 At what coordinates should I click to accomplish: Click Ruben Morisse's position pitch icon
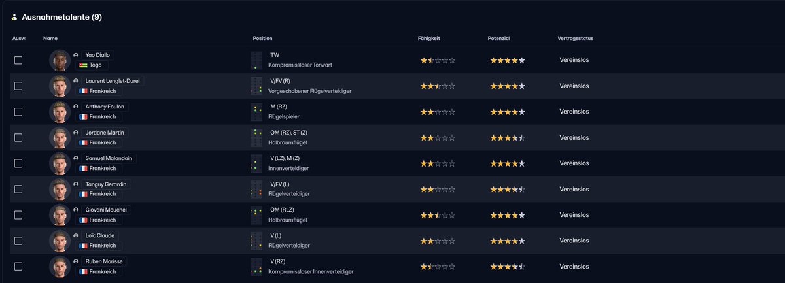(x=256, y=267)
